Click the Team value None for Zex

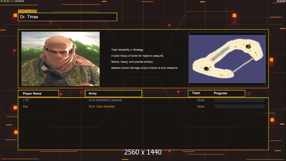201,107
